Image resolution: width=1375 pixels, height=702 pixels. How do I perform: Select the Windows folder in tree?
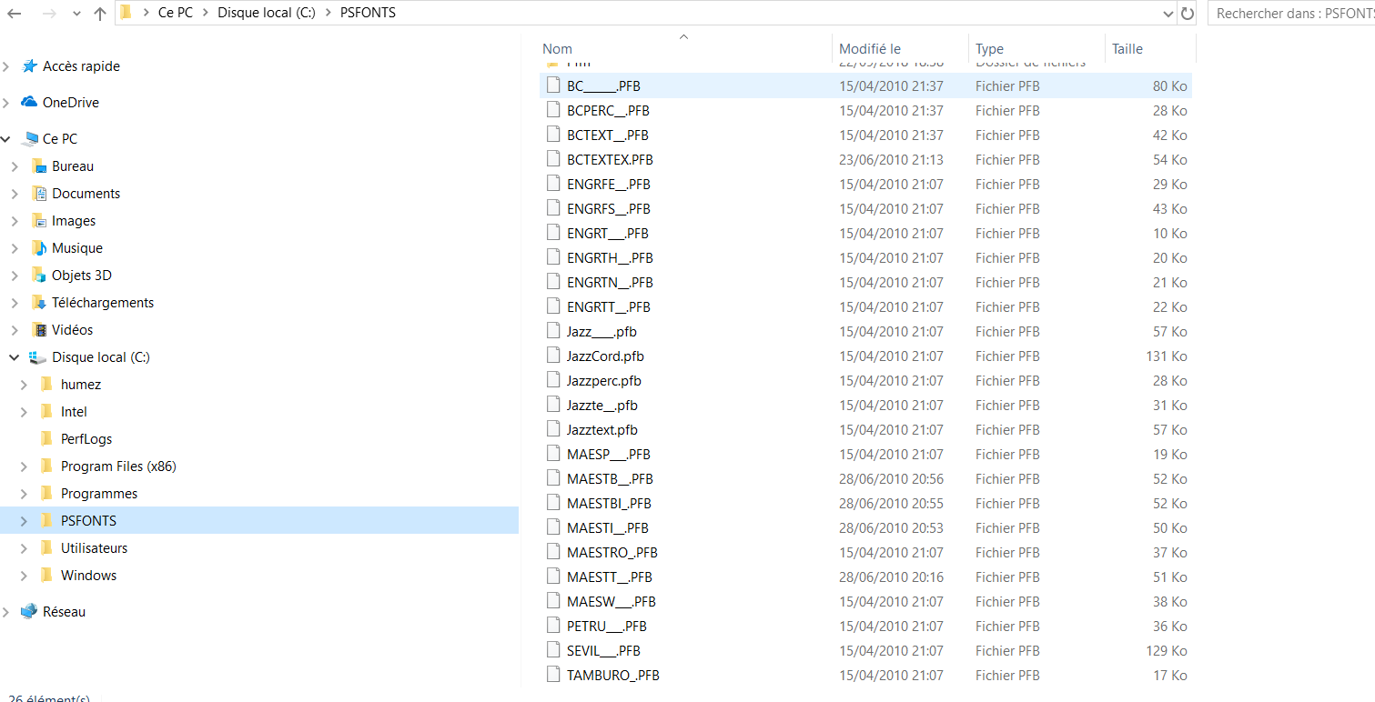point(88,576)
